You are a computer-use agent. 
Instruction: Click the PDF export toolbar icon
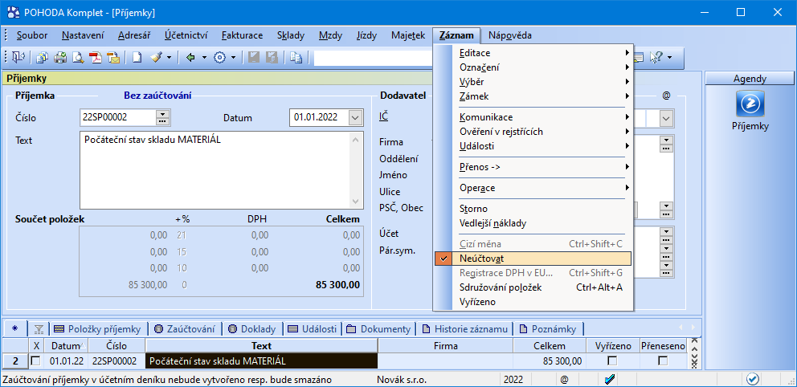point(96,57)
